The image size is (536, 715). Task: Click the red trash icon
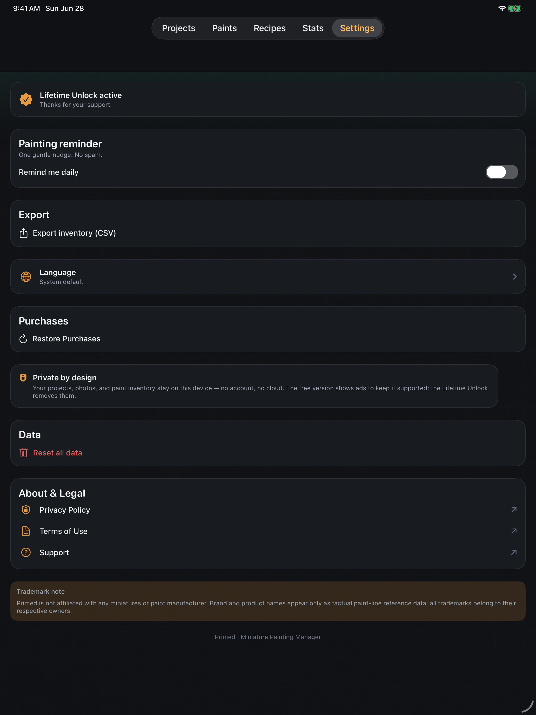click(x=24, y=453)
